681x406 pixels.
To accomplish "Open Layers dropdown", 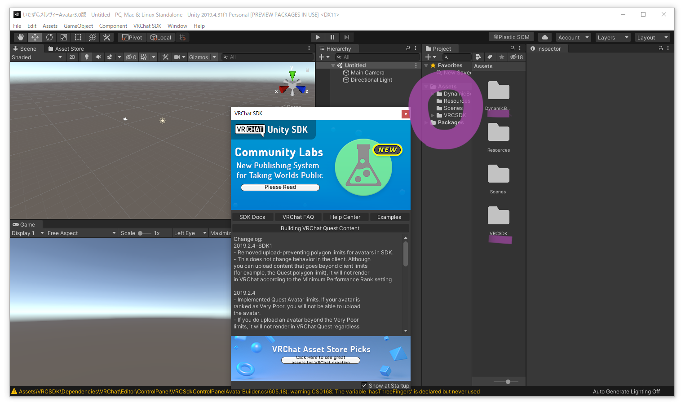I will [613, 37].
